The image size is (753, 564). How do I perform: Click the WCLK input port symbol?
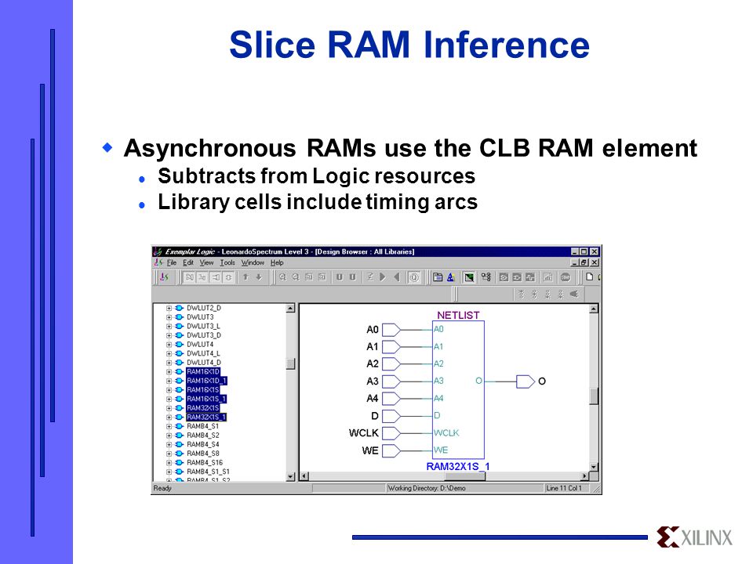coord(391,433)
